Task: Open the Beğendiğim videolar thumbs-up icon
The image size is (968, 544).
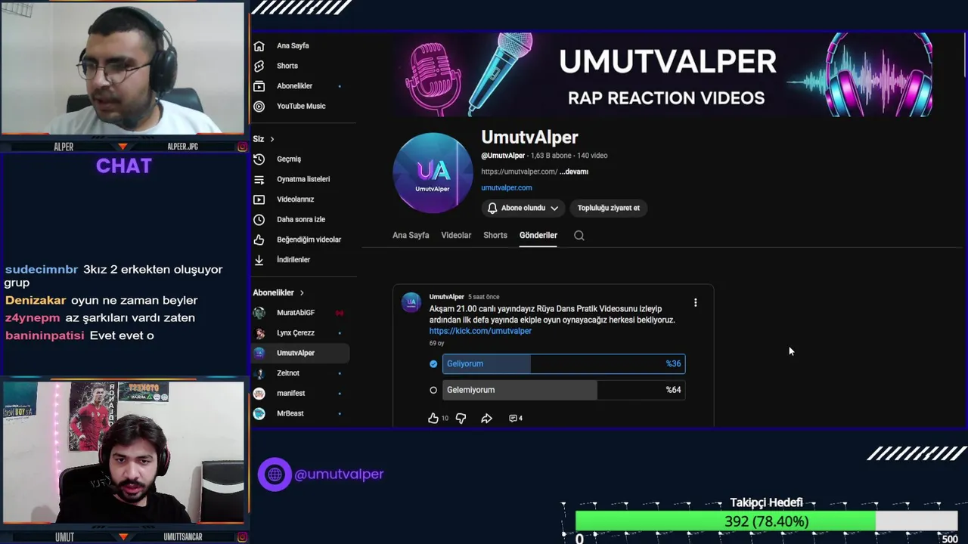Action: tap(259, 240)
